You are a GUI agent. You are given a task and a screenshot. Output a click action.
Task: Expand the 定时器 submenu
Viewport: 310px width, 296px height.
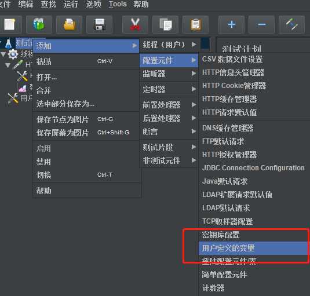169,89
